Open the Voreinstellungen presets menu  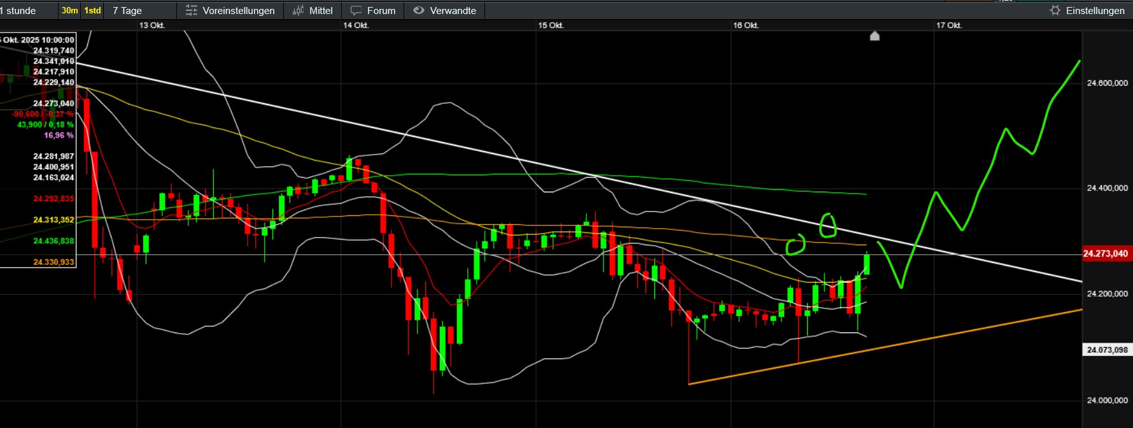238,11
